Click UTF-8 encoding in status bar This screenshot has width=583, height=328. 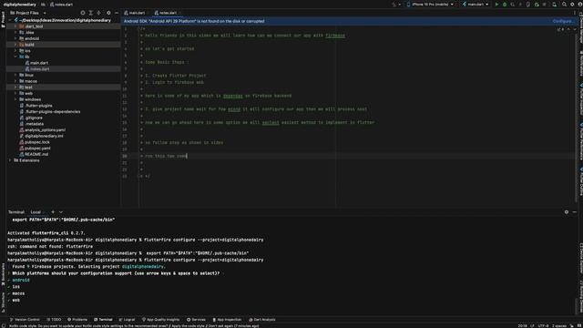click(x=543, y=326)
